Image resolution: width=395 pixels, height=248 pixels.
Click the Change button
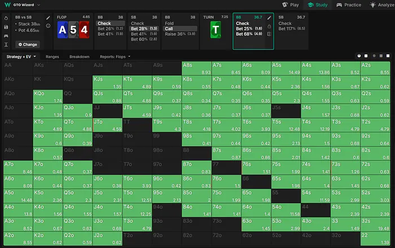tap(27, 44)
